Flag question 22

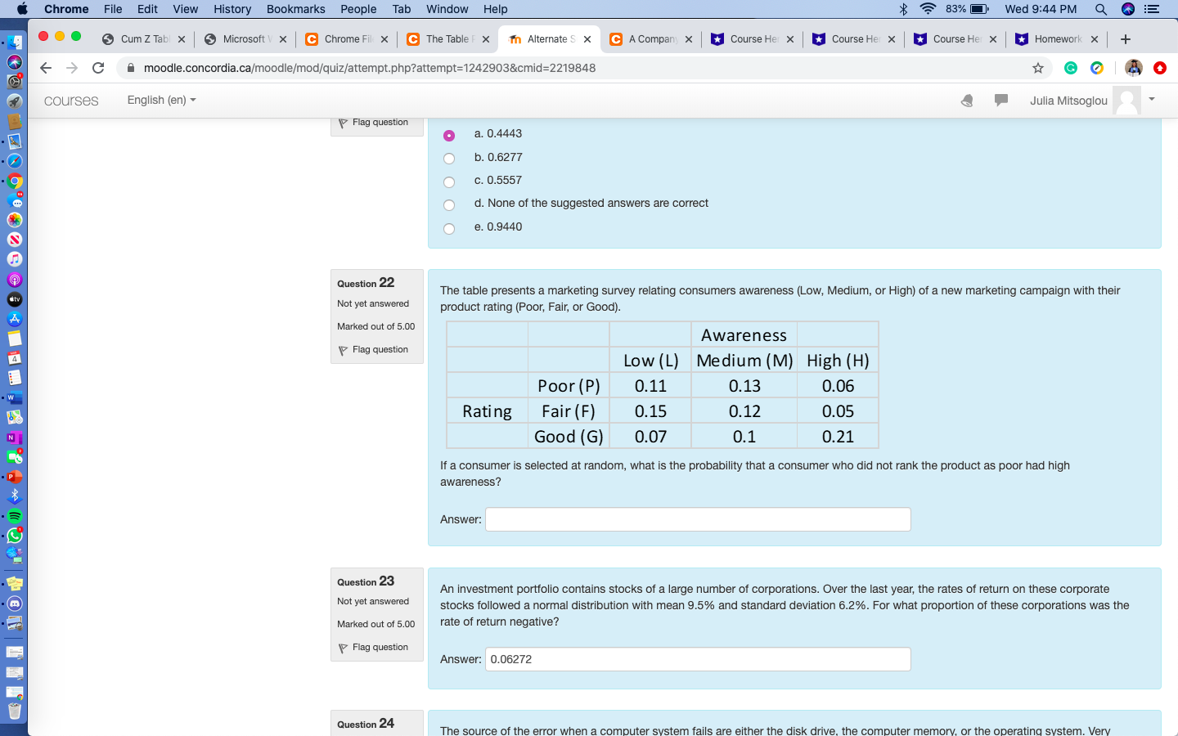(373, 350)
